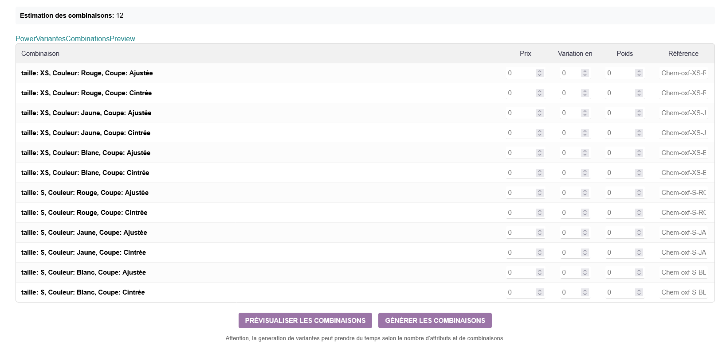Open the PowerVariantesCombinationsPreview link
Image resolution: width=726 pixels, height=357 pixels.
pyautogui.click(x=75, y=39)
